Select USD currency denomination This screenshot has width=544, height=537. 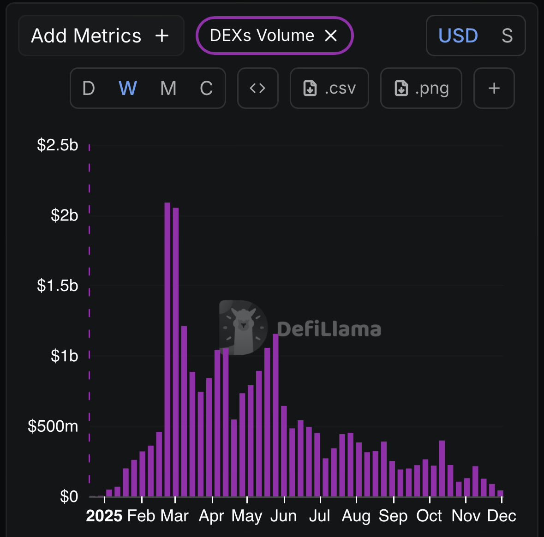pyautogui.click(x=458, y=36)
